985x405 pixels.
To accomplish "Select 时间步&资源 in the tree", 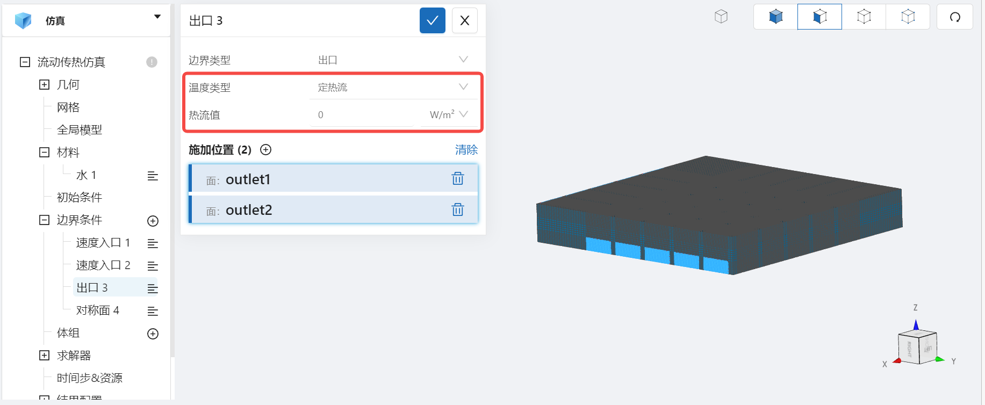I will (90, 378).
